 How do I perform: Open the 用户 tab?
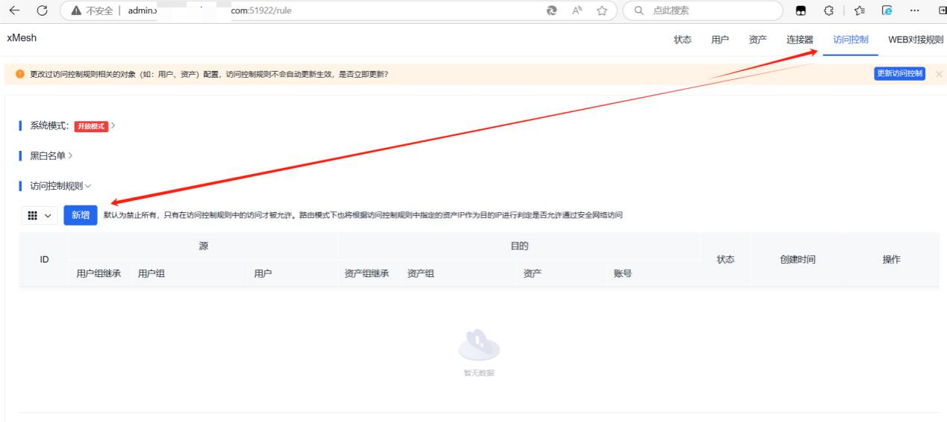(x=720, y=40)
